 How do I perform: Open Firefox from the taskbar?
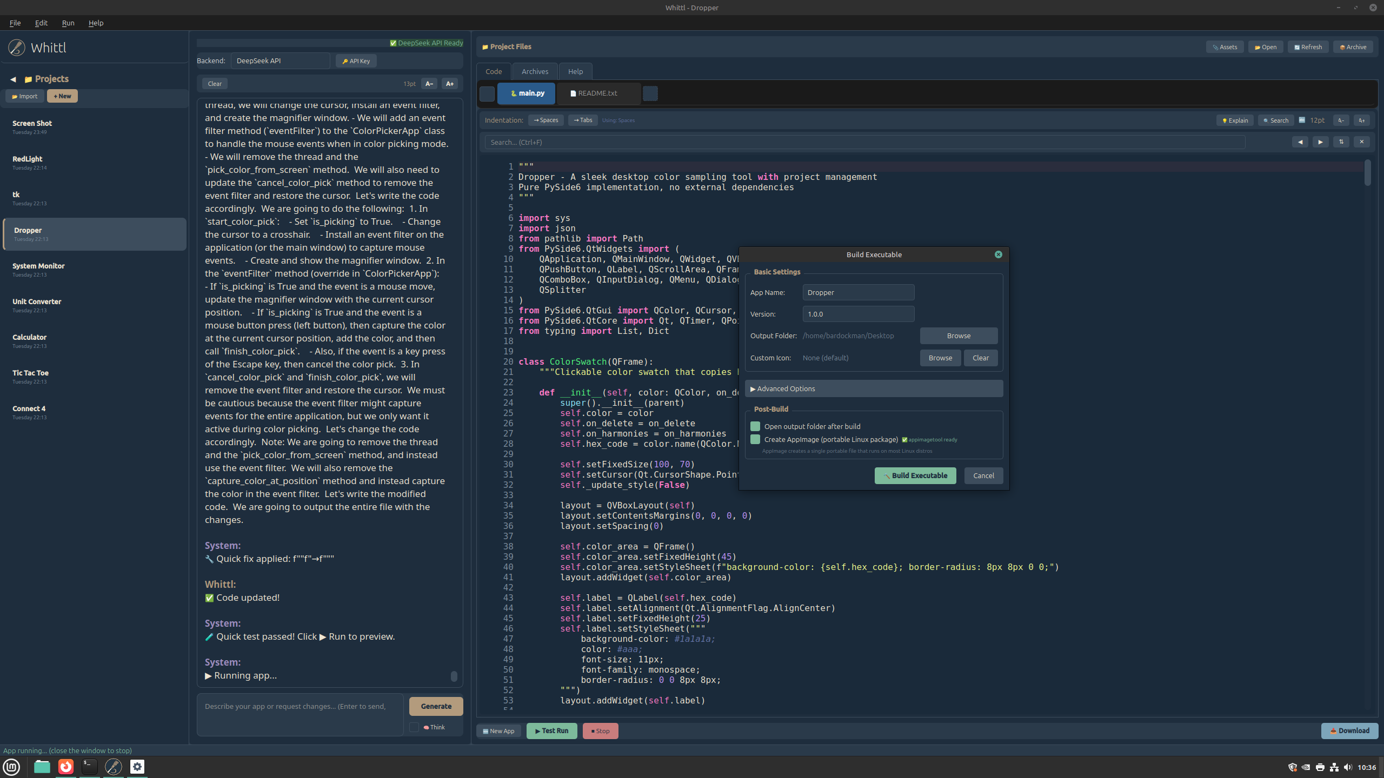[x=66, y=767]
